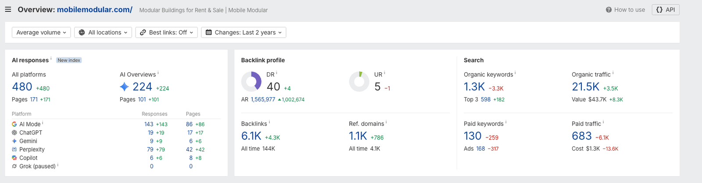Open the All locations dropdown
The image size is (702, 183).
103,32
